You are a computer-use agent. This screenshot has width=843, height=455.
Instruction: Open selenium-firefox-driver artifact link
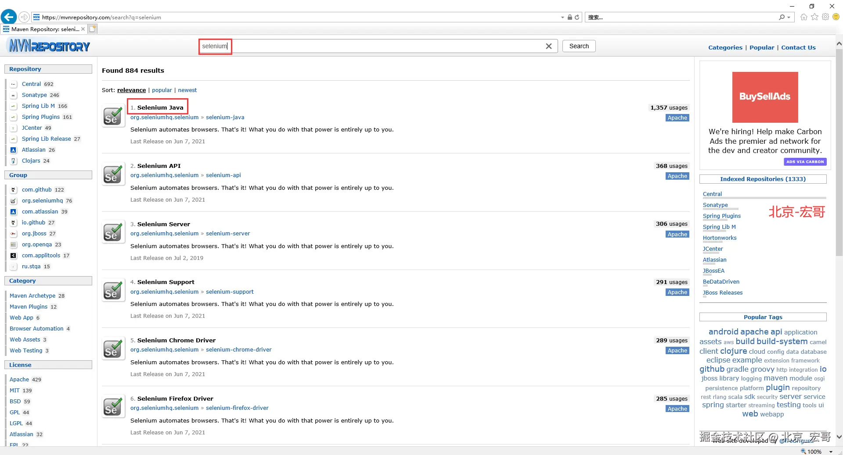(237, 408)
